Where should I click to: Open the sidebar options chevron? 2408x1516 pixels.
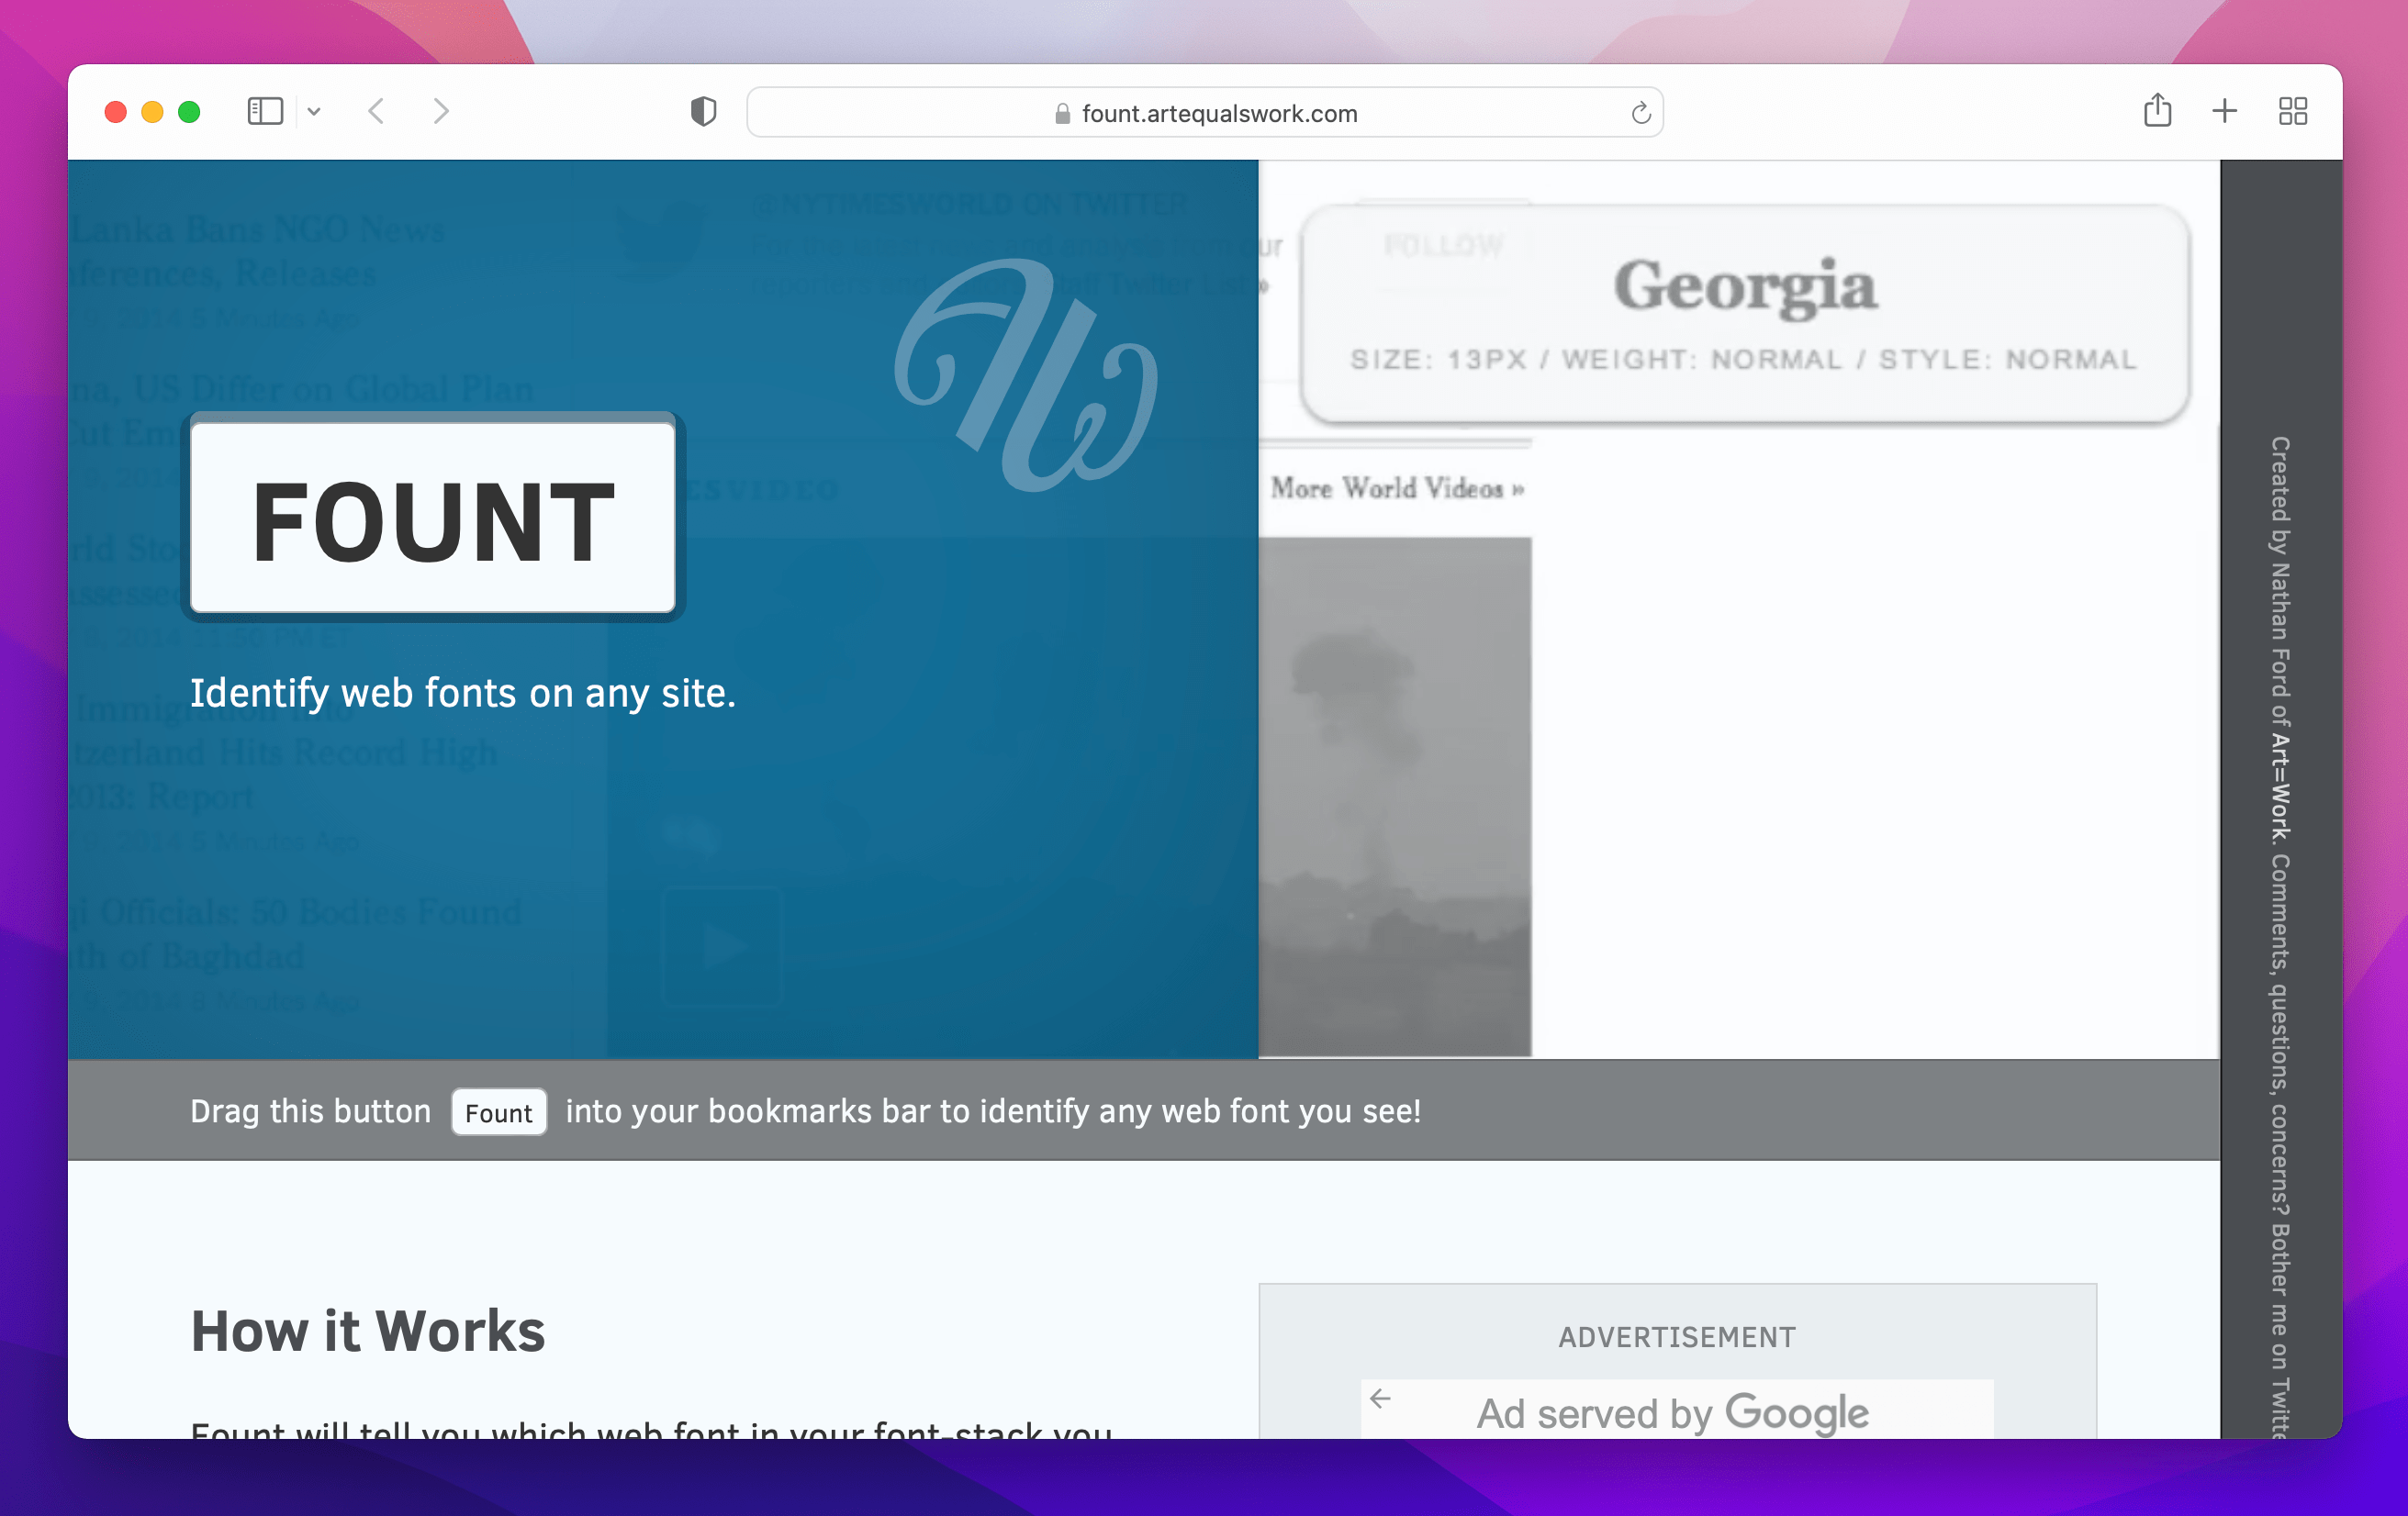[316, 111]
